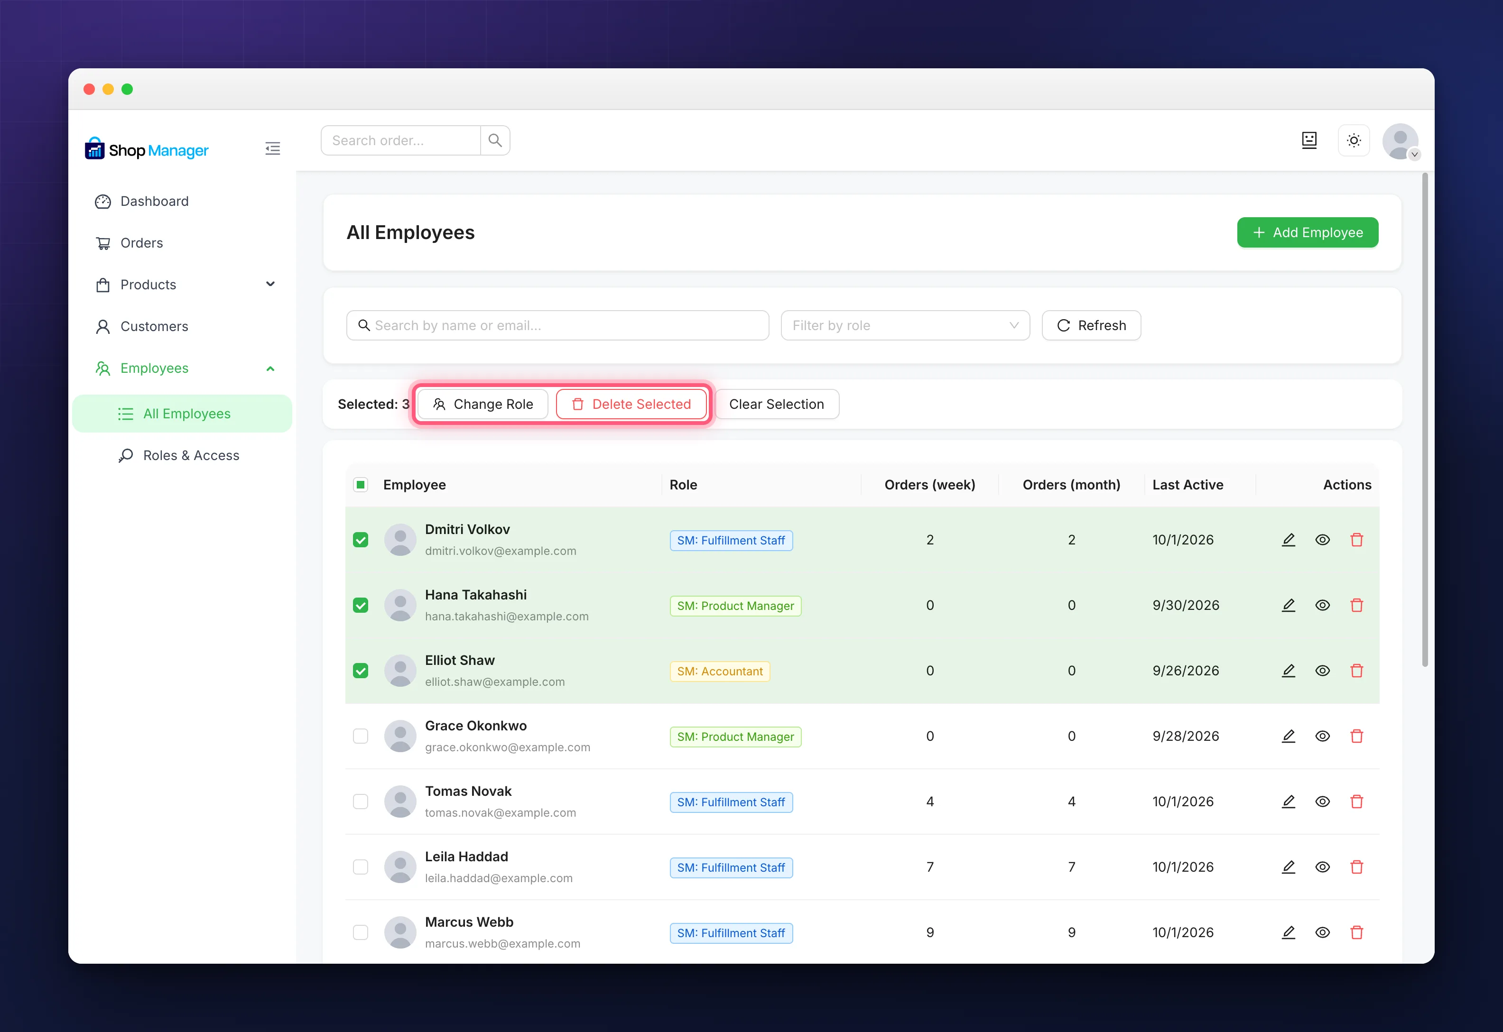Uncheck Dmitri Volkov's row checkbox
1503x1032 pixels.
[361, 540]
